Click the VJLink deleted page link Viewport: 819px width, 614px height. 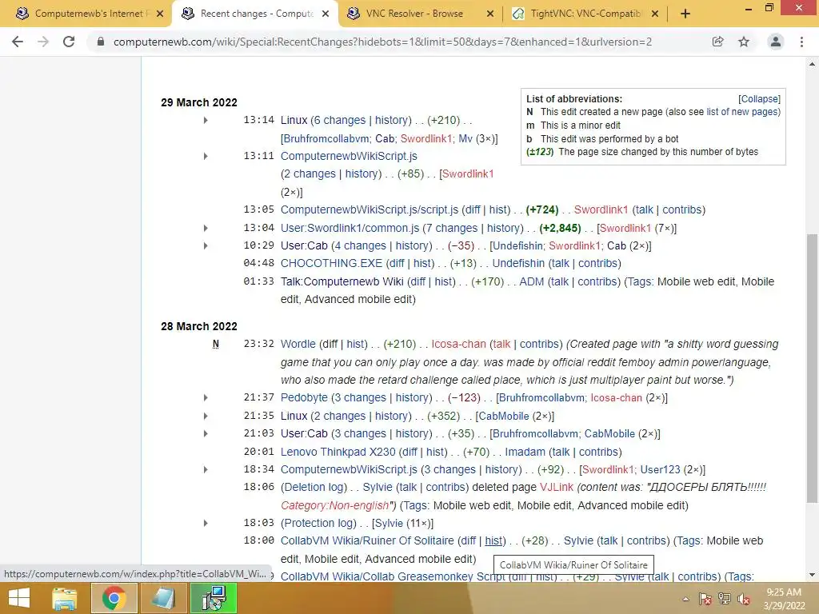(557, 487)
